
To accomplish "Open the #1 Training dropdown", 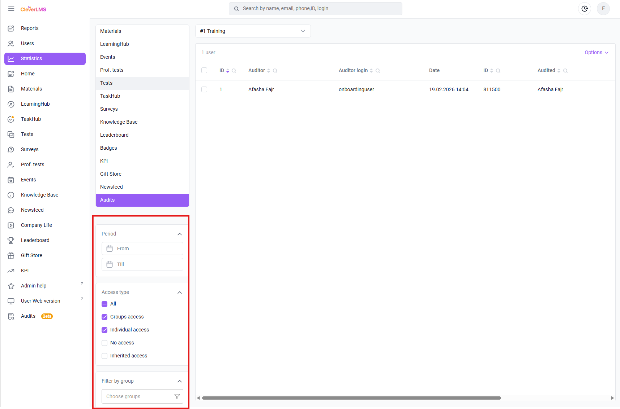I will [253, 31].
